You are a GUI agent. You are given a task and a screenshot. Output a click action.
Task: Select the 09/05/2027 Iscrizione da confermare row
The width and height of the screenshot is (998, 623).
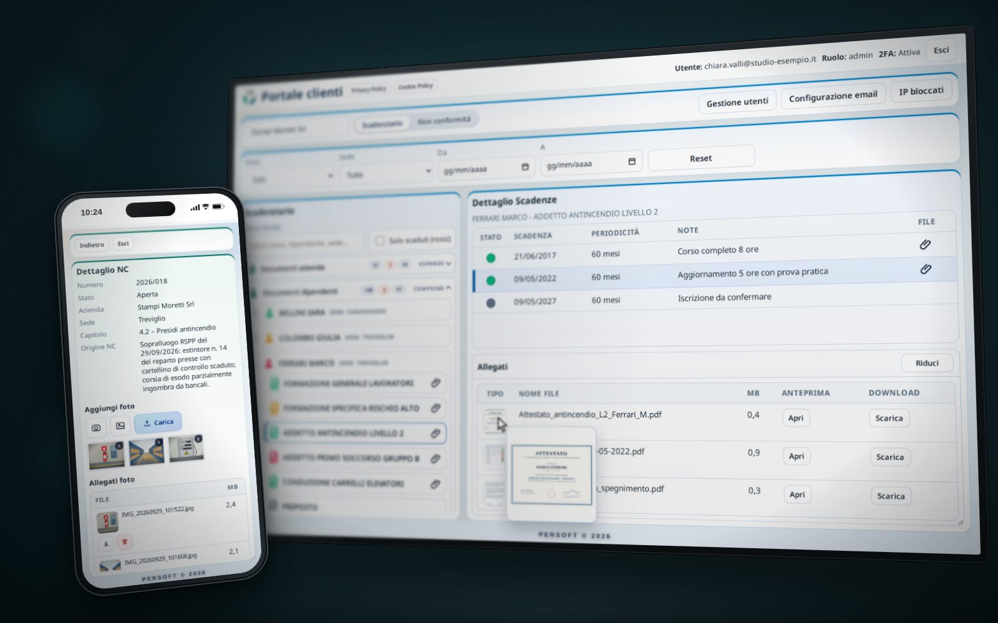point(715,301)
